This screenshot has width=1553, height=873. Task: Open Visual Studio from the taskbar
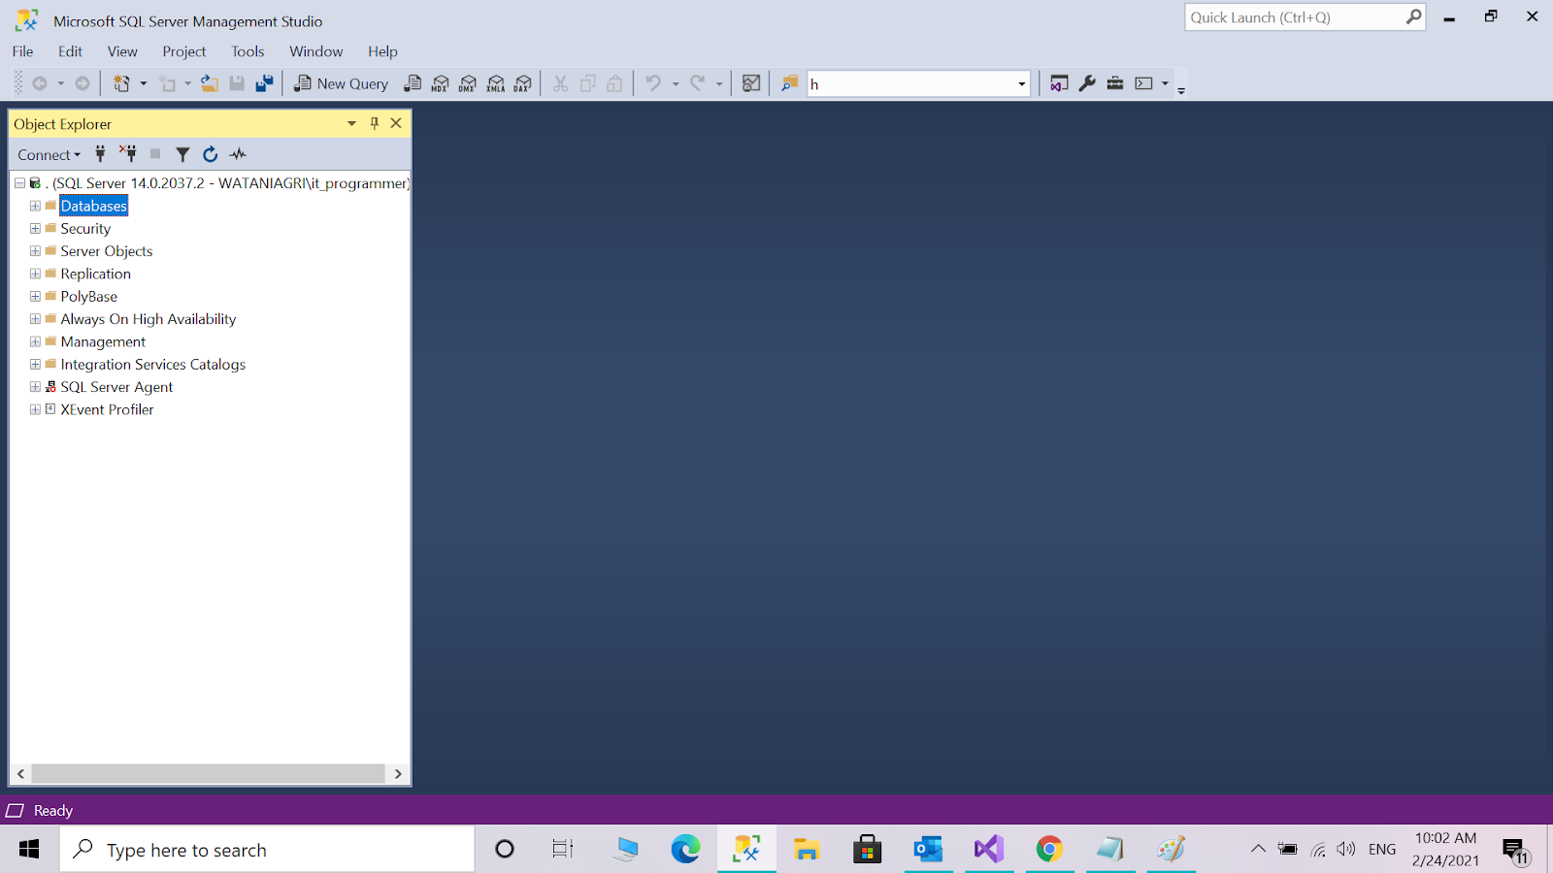tap(988, 850)
